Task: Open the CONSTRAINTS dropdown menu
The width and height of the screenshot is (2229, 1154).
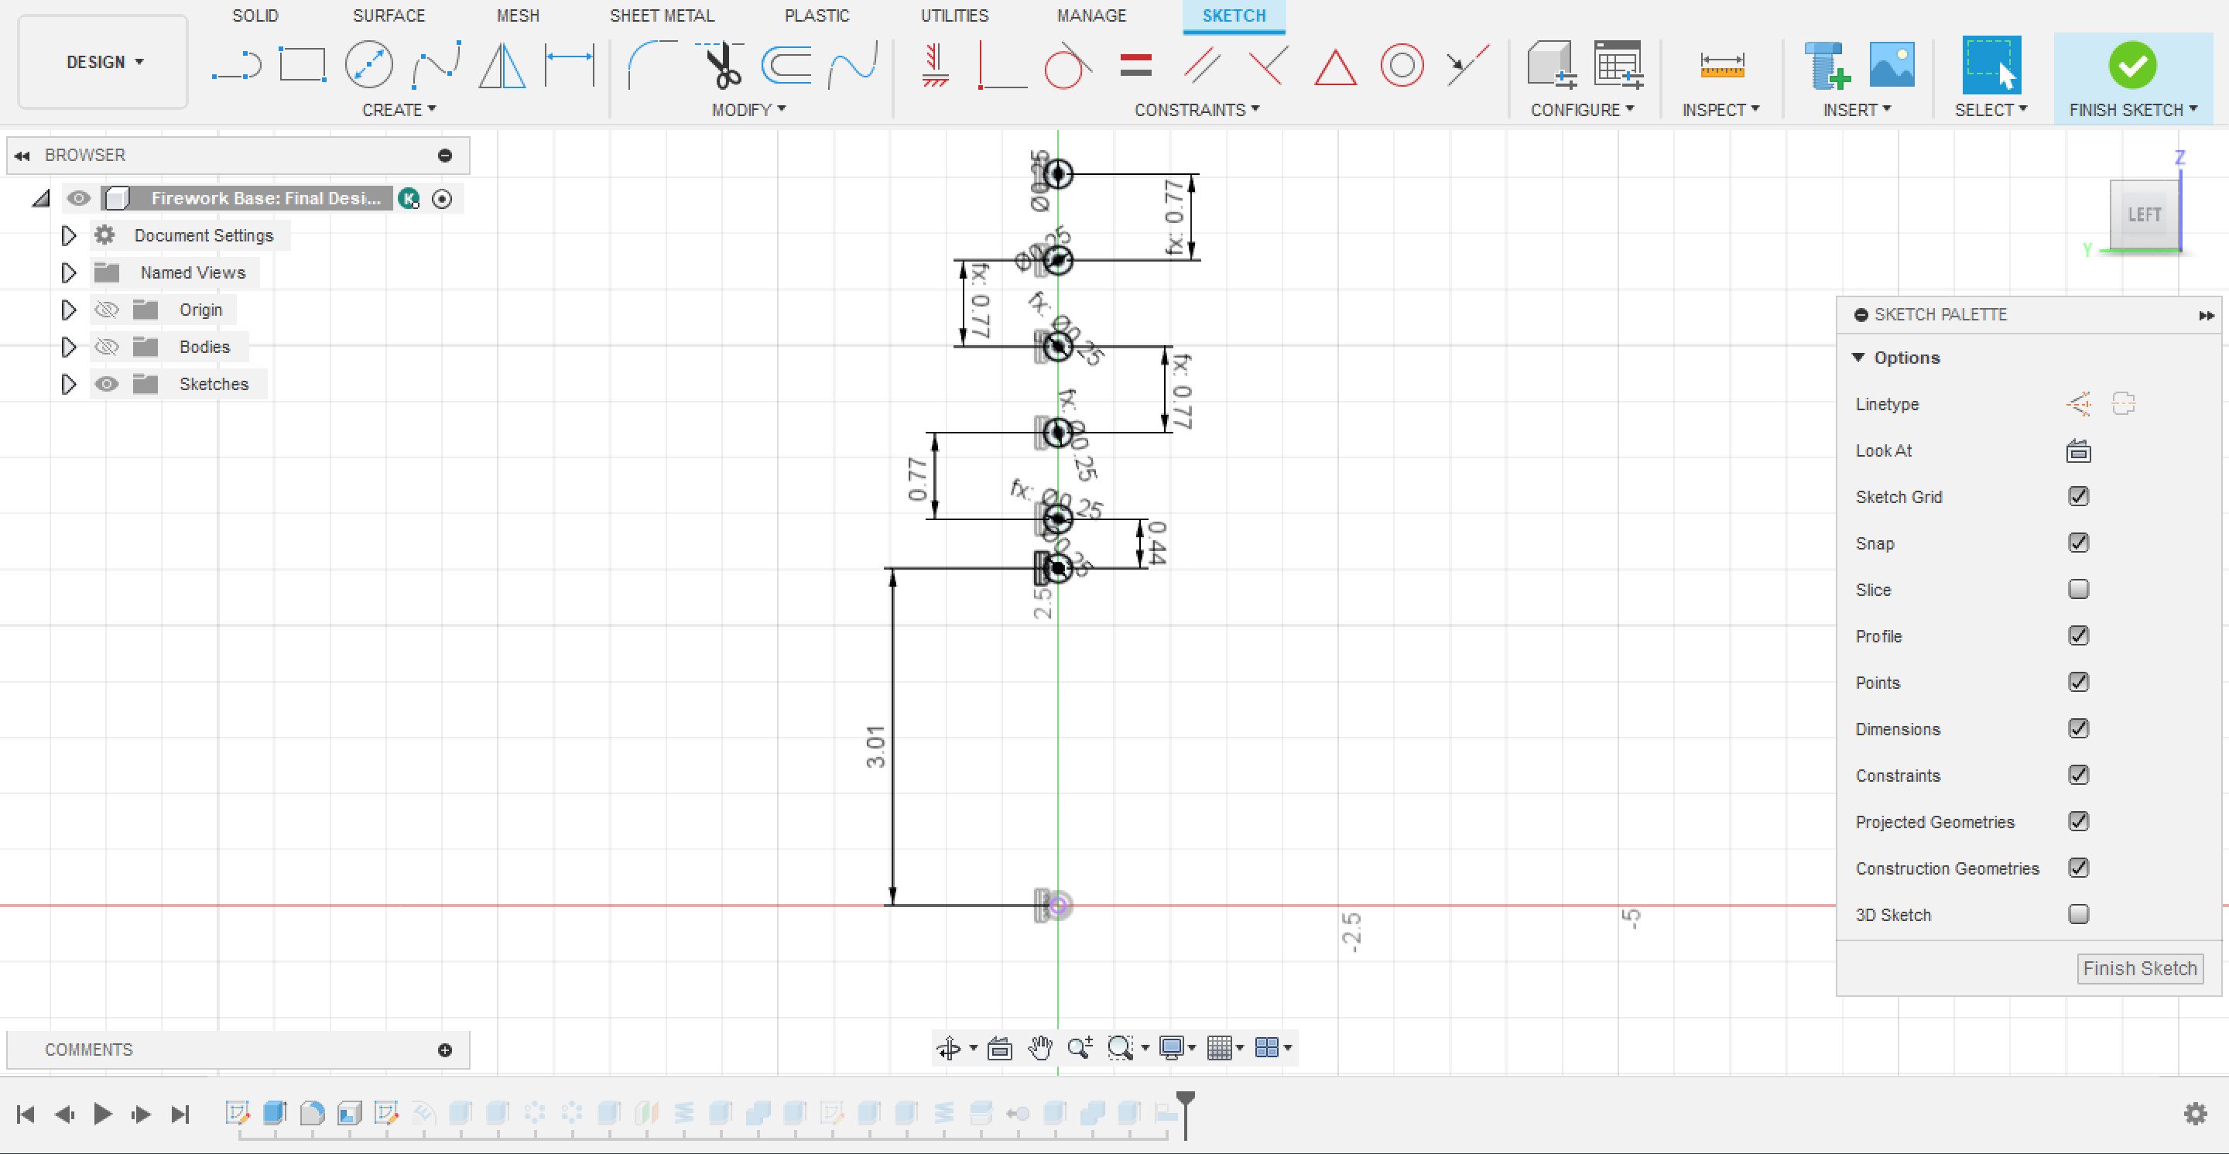Action: pyautogui.click(x=1197, y=110)
